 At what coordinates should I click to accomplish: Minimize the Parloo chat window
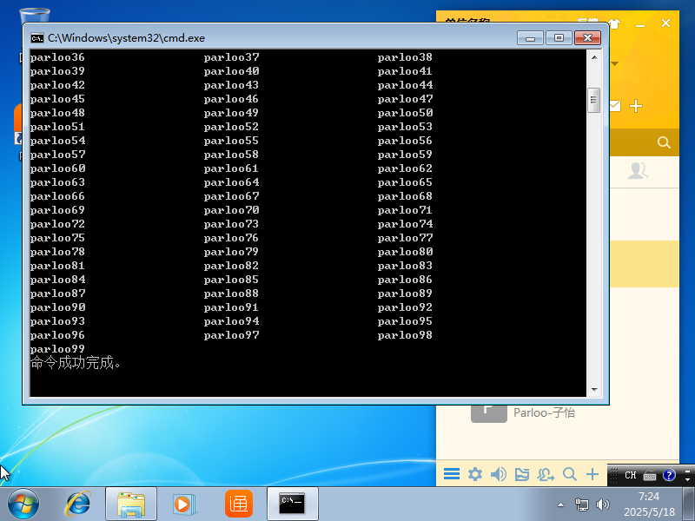coord(640,25)
